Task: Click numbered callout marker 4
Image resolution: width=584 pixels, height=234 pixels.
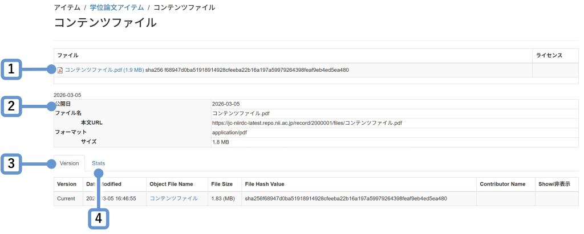Action: point(98,218)
